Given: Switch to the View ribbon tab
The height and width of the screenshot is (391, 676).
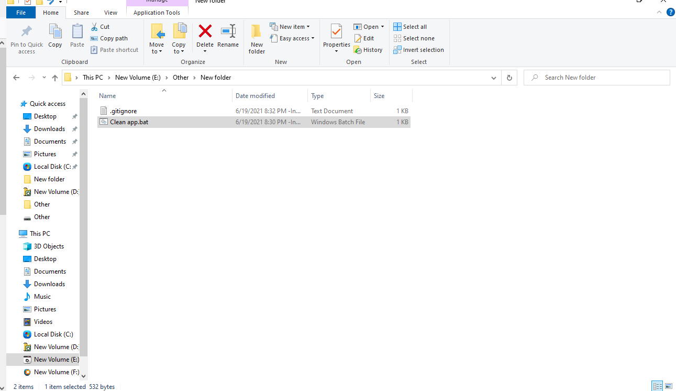Looking at the screenshot, I should coord(110,12).
